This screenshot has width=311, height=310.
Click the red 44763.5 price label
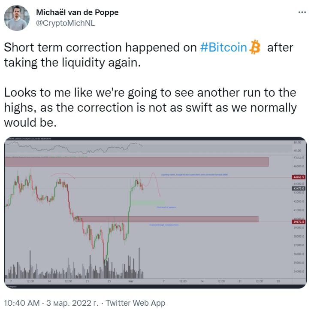[x=299, y=177]
